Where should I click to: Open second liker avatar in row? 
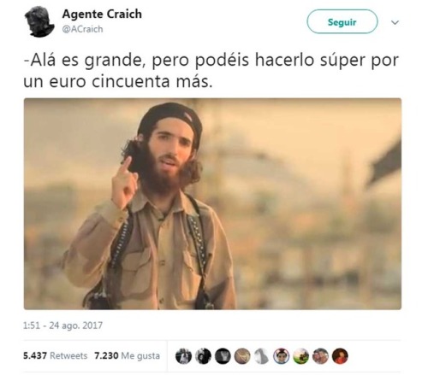pyautogui.click(x=203, y=356)
